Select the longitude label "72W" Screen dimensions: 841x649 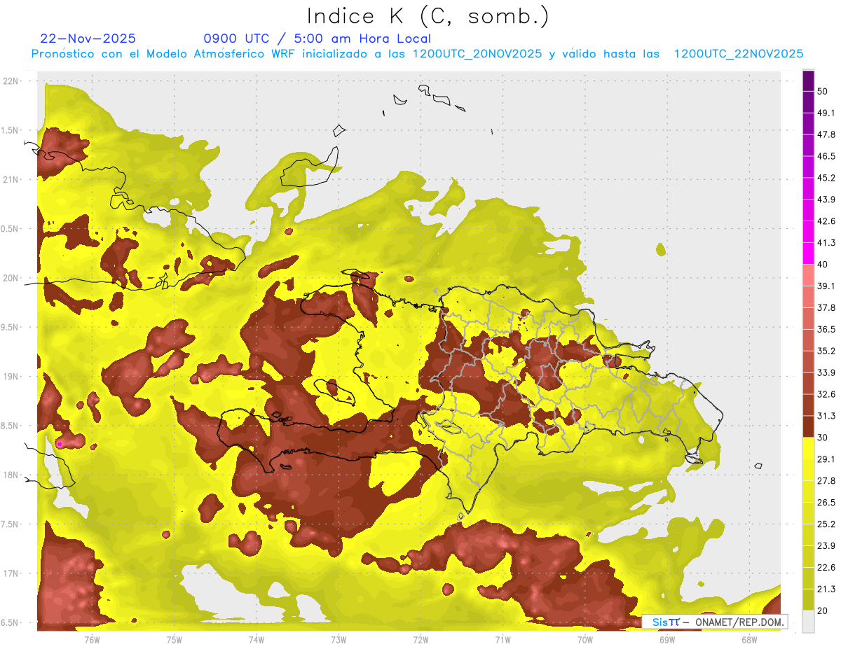pyautogui.click(x=420, y=639)
